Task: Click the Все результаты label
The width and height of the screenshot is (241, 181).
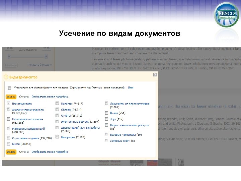Action: point(22,104)
